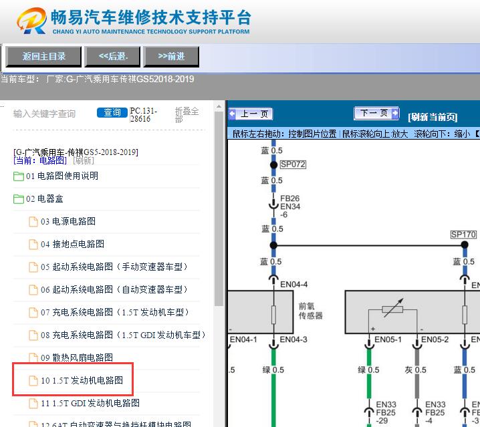Viewport: 480px width, 427px height.
Task: Click 当前：电路图 link
Action: pyautogui.click(x=40, y=160)
